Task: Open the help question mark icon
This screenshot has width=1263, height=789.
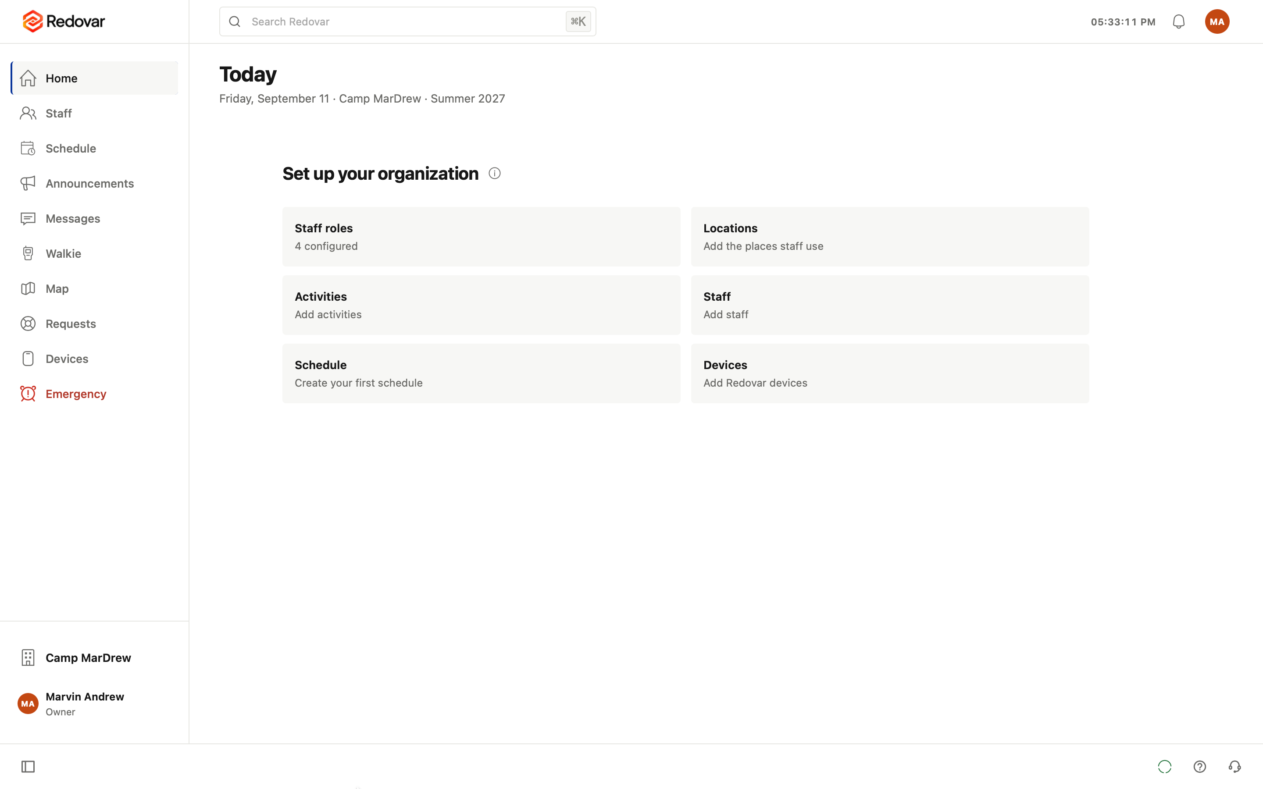Action: pos(1199,767)
